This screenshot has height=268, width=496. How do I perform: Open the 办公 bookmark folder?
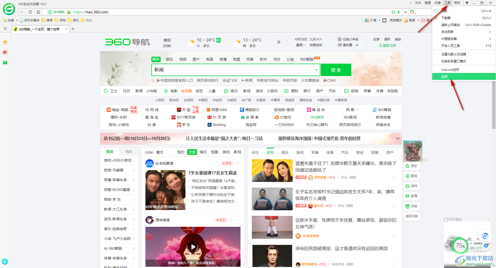(87, 20)
